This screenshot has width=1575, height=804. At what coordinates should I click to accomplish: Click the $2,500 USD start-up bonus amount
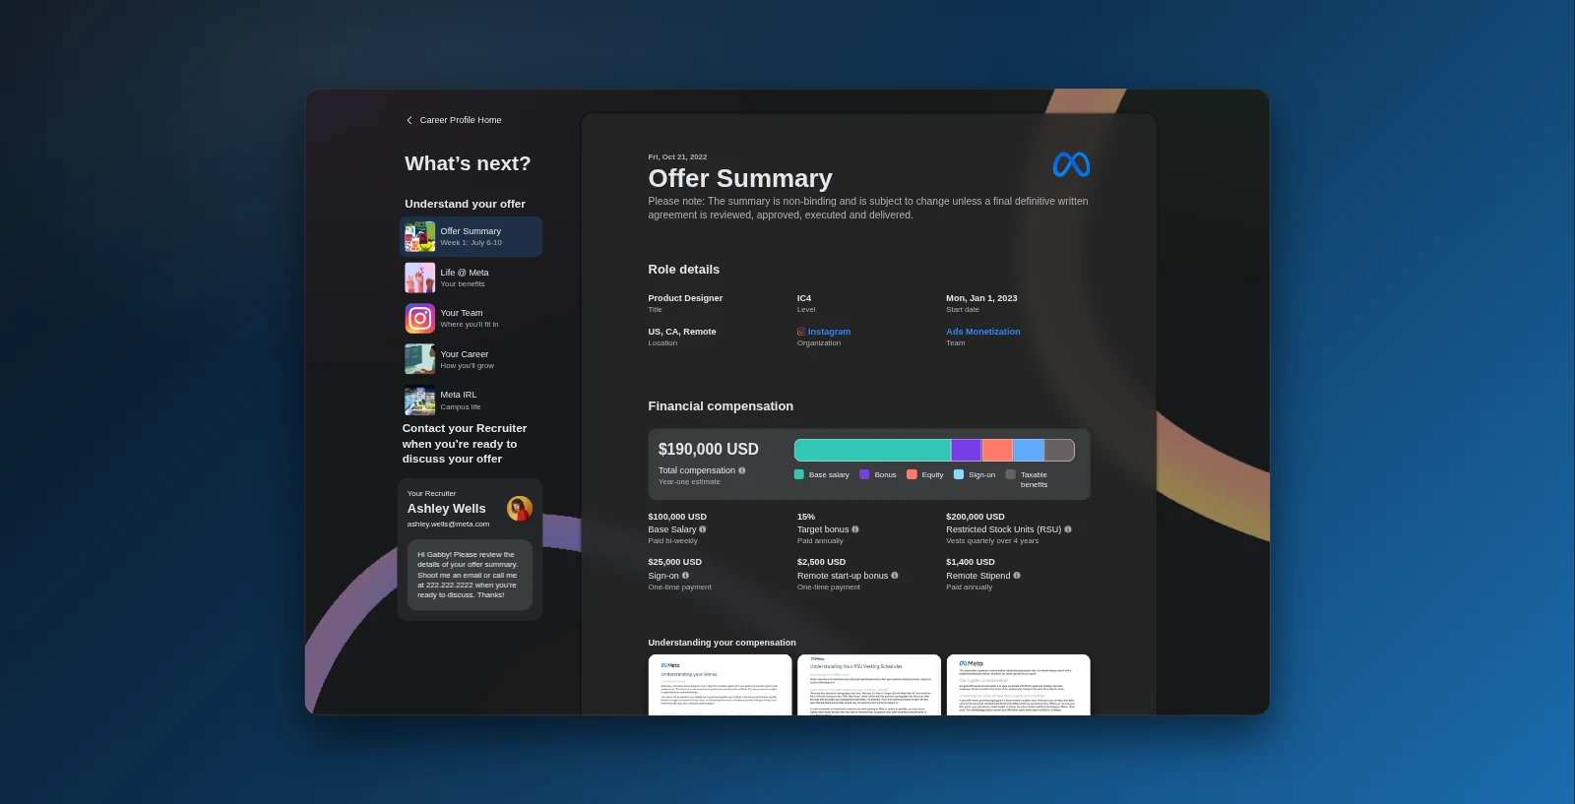[x=821, y=563]
